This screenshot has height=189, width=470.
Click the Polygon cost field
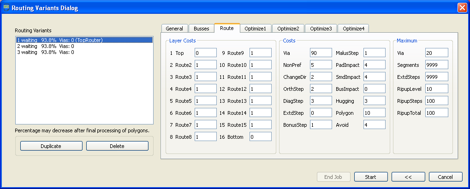pos(375,113)
